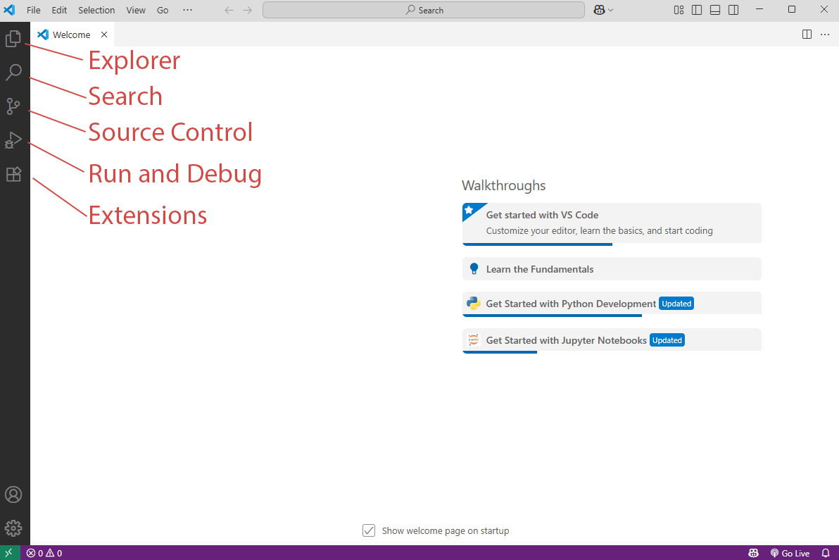
Task: Open the Go menu
Action: point(163,10)
